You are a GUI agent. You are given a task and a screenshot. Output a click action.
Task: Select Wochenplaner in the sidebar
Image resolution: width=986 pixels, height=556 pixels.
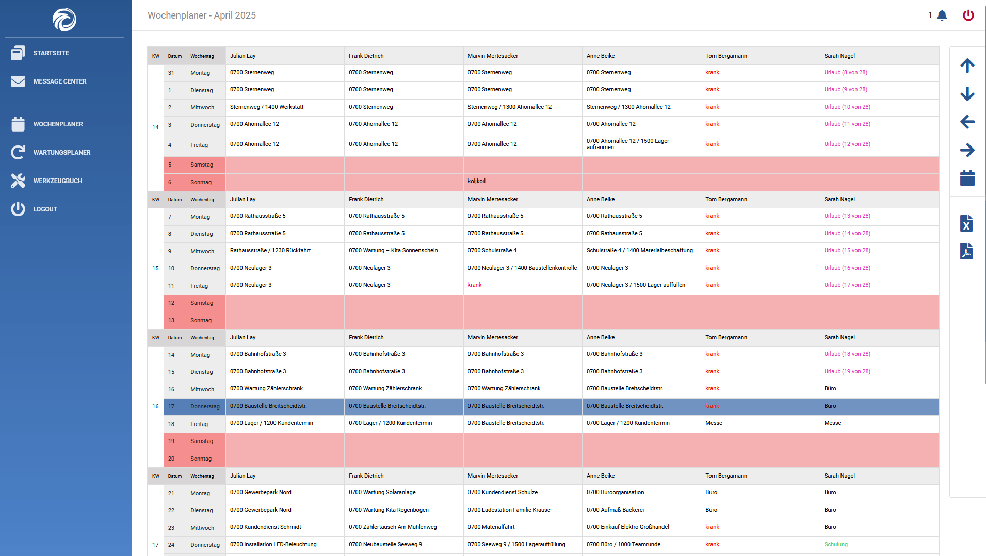(58, 124)
